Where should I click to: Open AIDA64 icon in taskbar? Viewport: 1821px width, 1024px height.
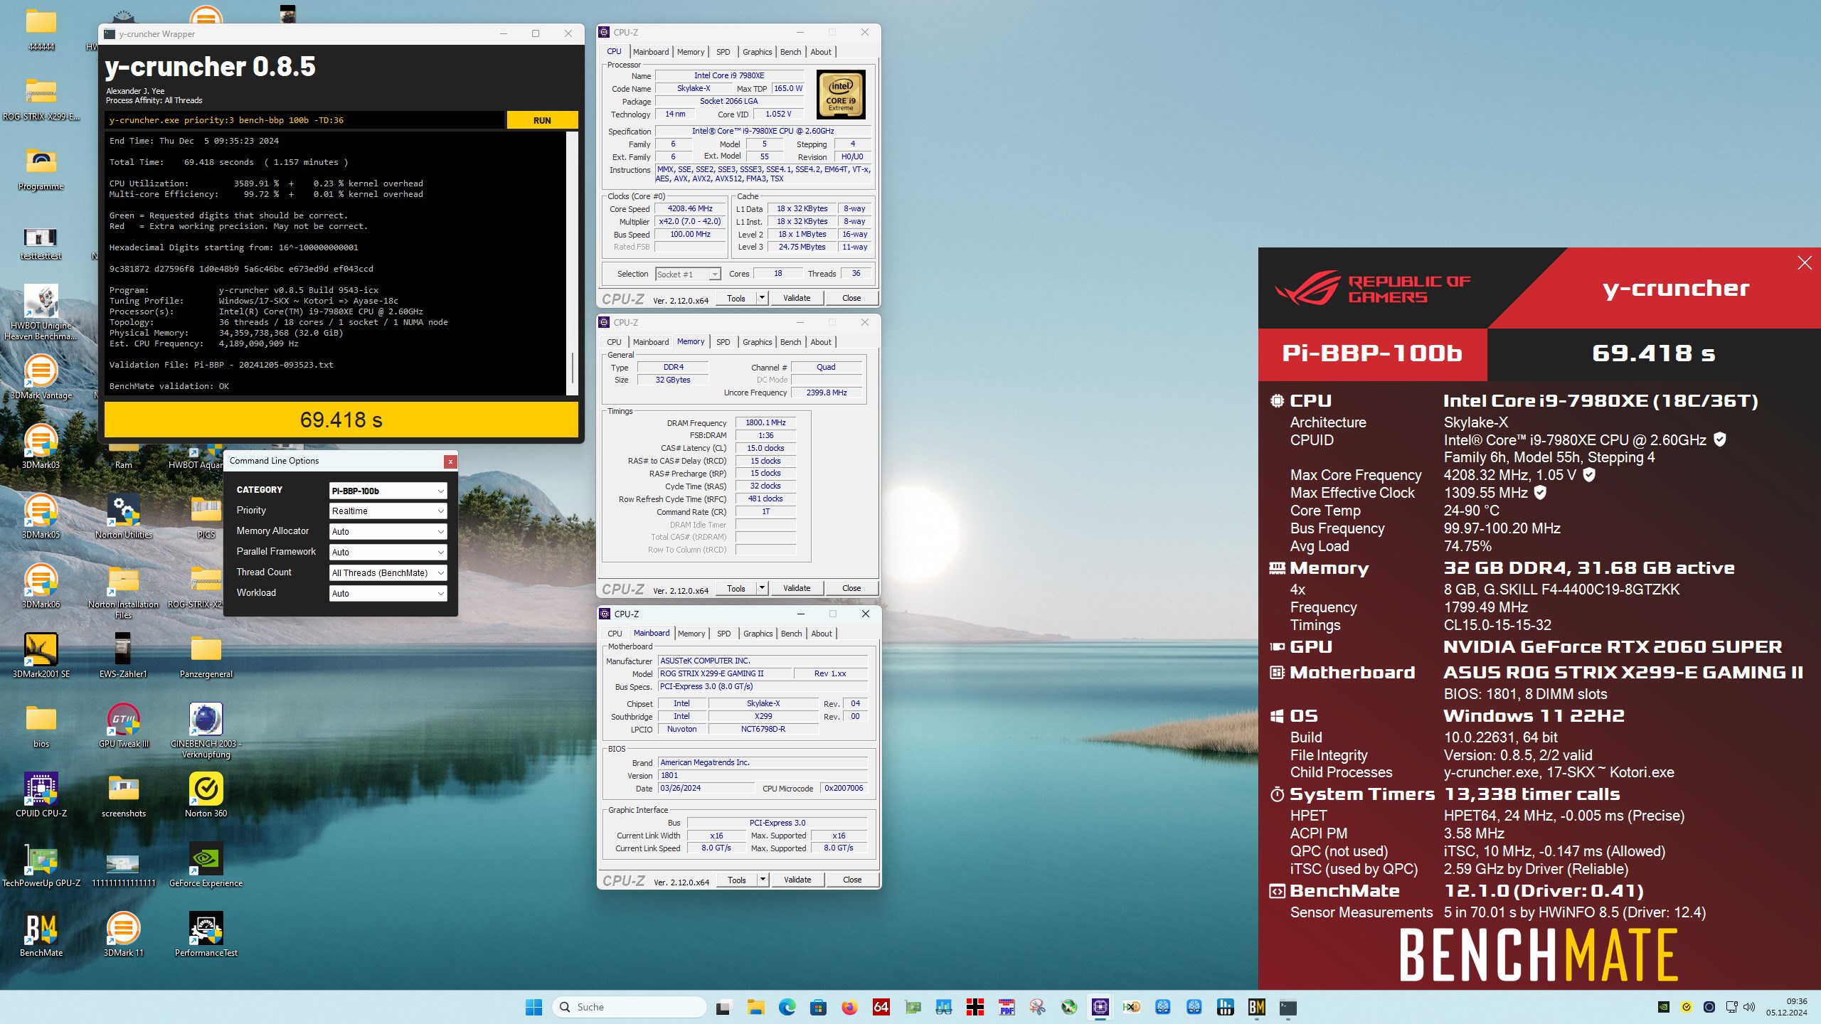[881, 1007]
